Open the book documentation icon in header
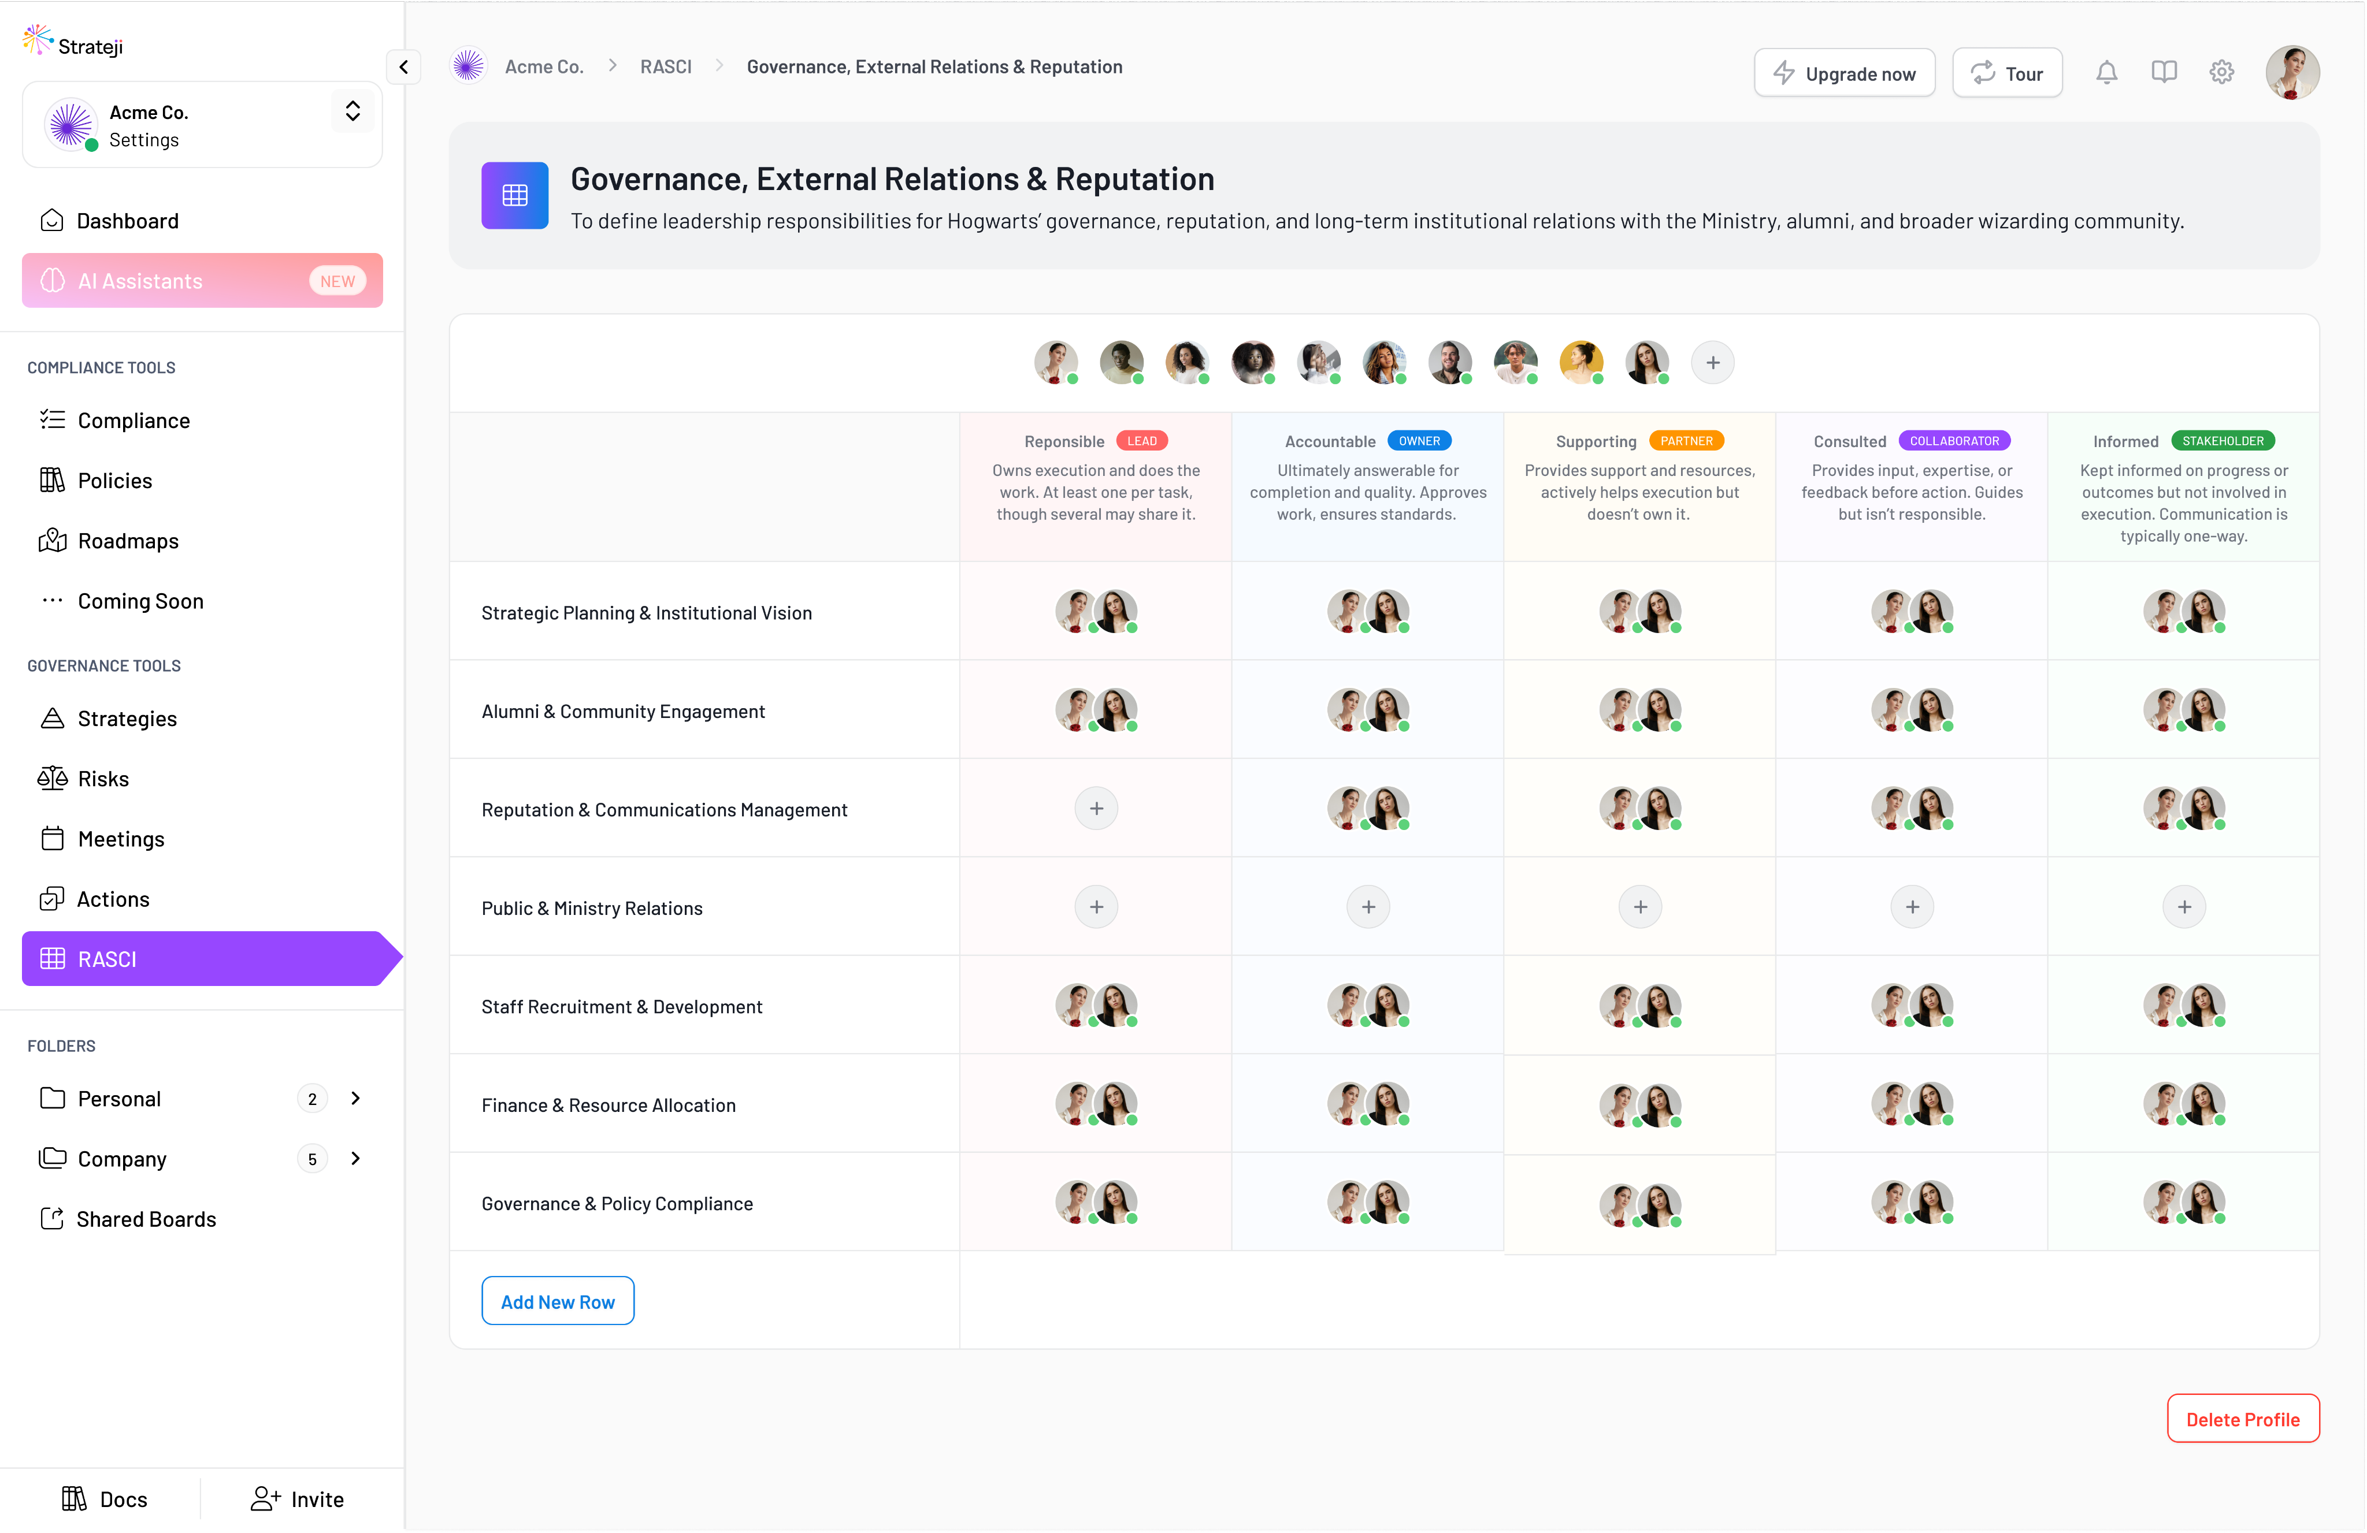The image size is (2367, 1533). pos(2163,73)
